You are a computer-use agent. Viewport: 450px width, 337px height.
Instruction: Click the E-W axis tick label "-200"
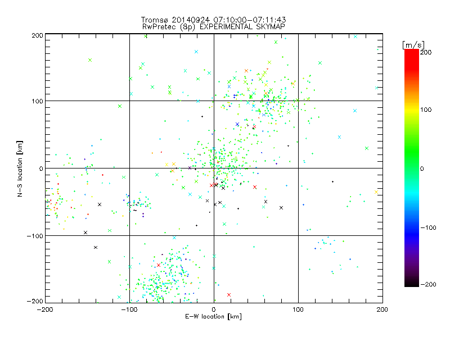45,309
